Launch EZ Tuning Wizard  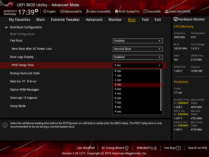115,148
